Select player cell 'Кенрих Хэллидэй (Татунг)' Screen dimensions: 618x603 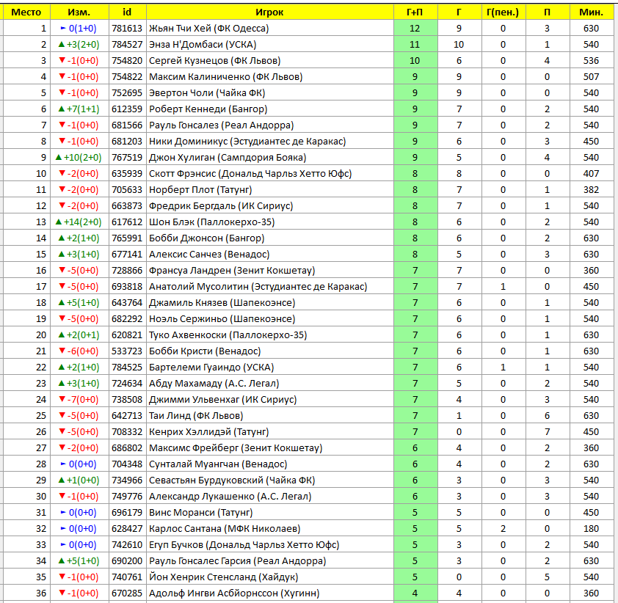[269, 432]
